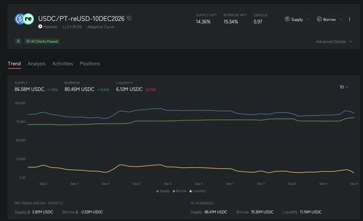
Task: Open the Activities tab
Action: [x=62, y=63]
